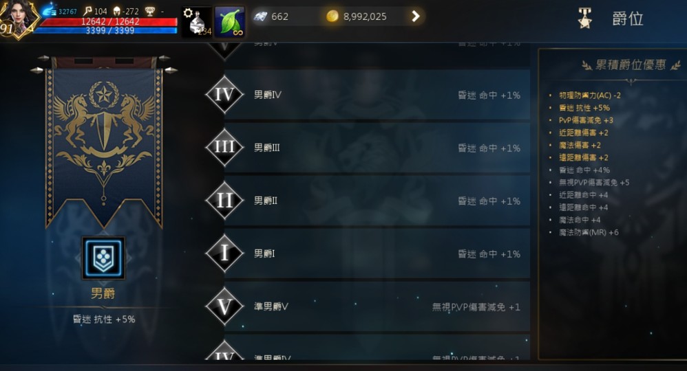Image resolution: width=687 pixels, height=371 pixels.
Task: Click the Roman numeral III diamond for 男爵III
Action: (x=224, y=147)
